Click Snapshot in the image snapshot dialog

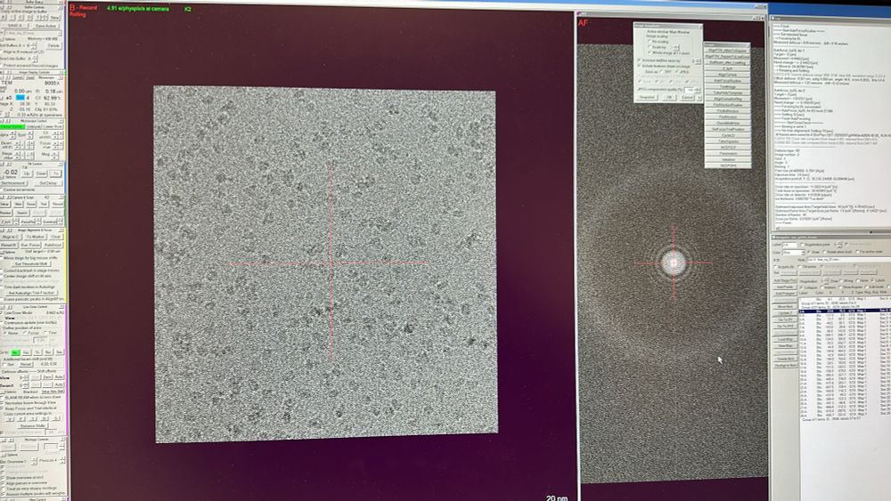tap(647, 98)
